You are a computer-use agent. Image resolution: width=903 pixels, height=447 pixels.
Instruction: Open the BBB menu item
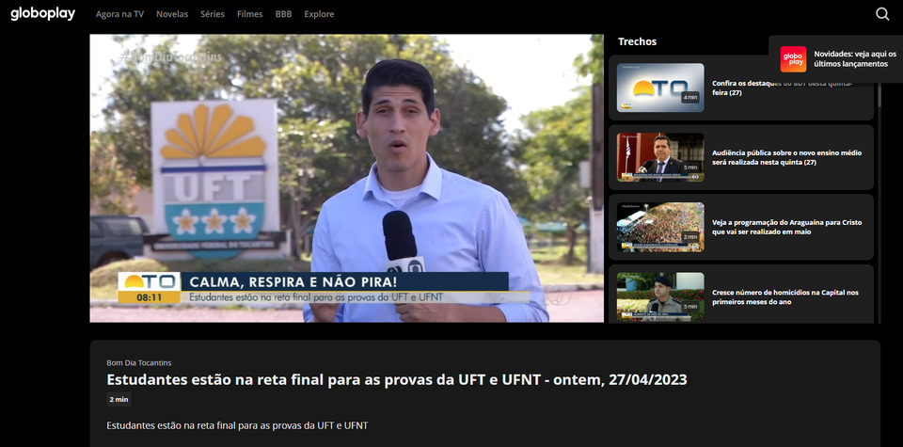[x=283, y=14]
